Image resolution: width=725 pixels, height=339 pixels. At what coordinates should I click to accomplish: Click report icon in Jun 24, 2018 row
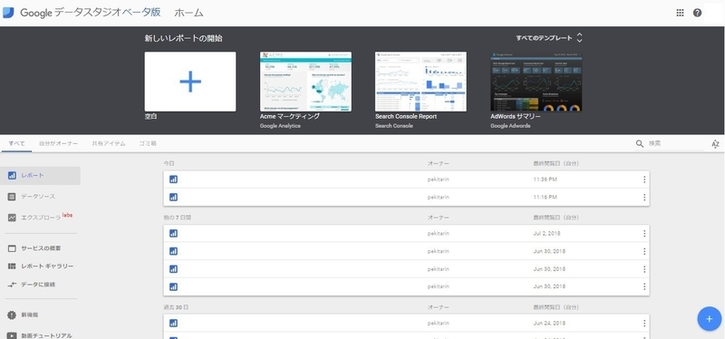click(173, 323)
